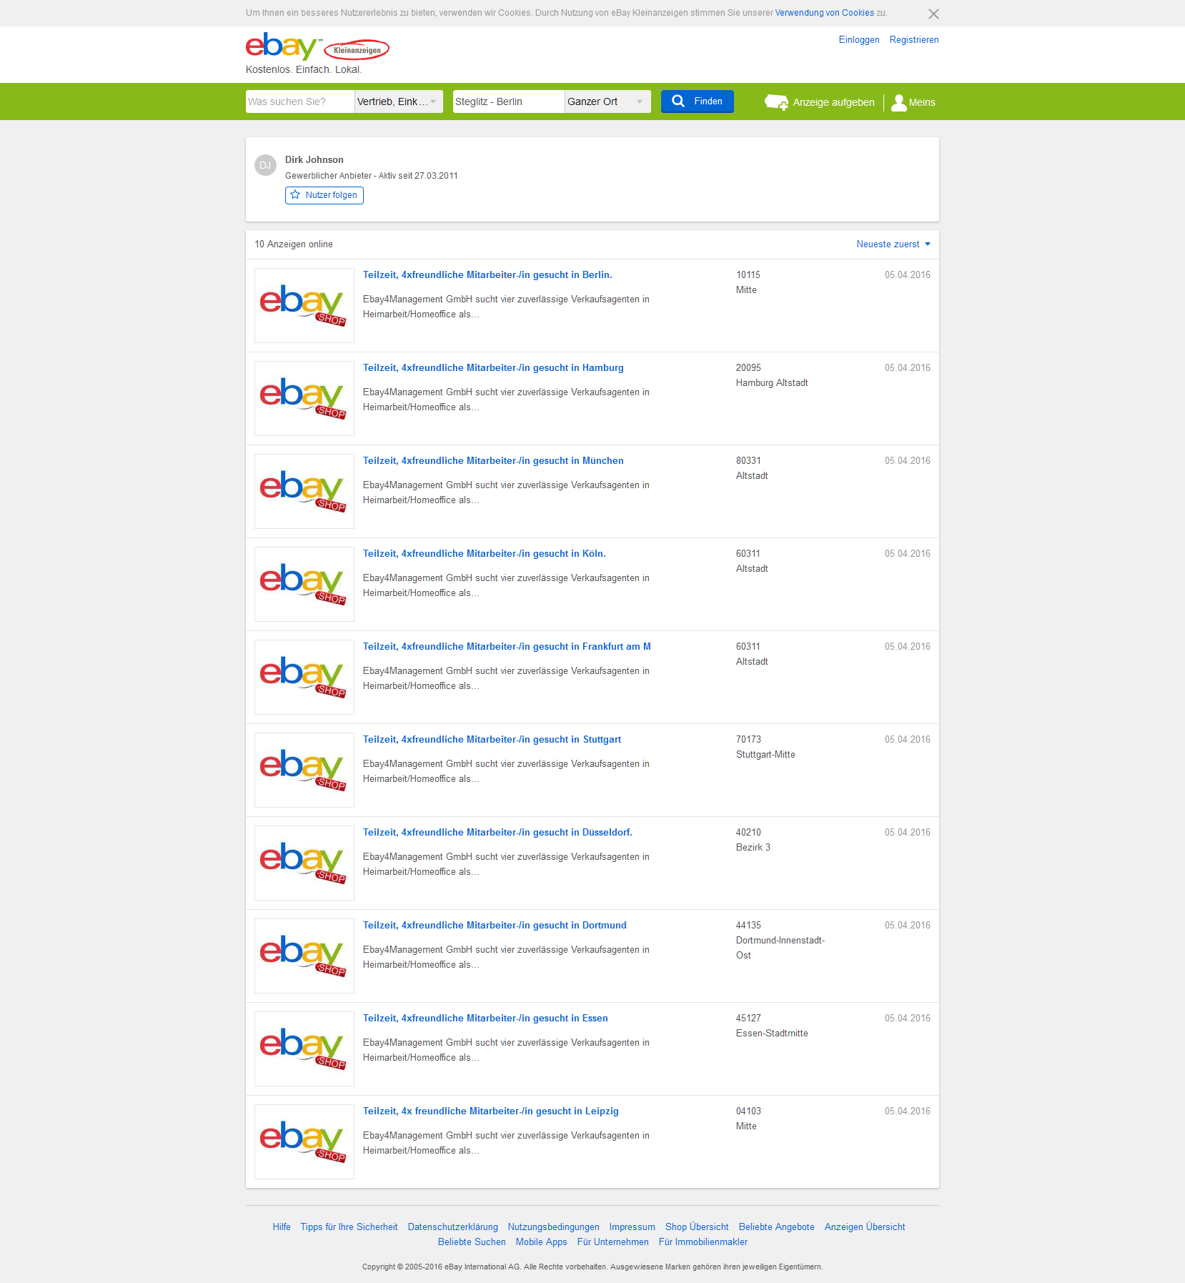Open the ad title ending in Frankfurt am M
This screenshot has height=1283, width=1185.
coord(507,647)
